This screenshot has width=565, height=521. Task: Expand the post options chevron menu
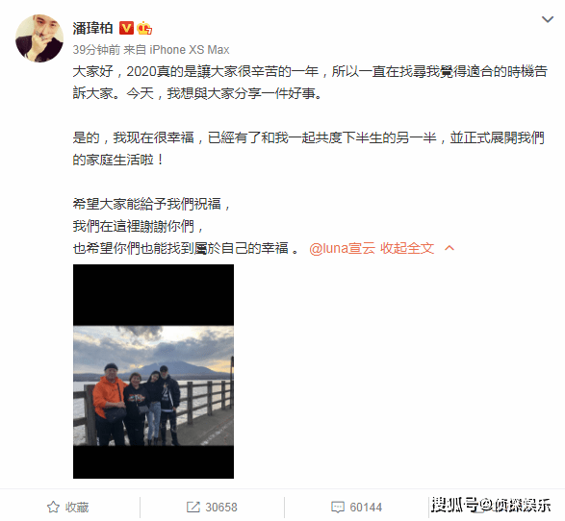pyautogui.click(x=548, y=19)
